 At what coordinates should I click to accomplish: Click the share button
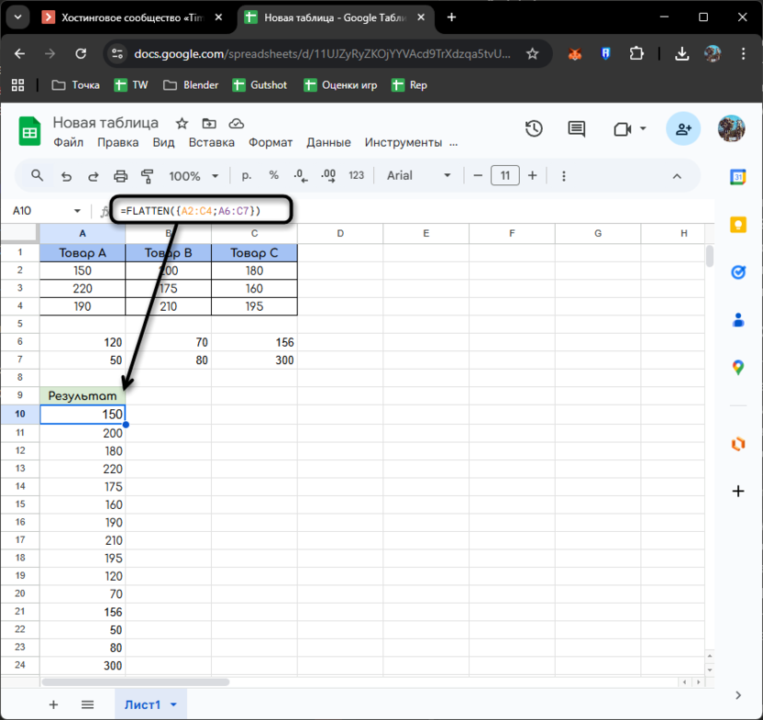(683, 129)
